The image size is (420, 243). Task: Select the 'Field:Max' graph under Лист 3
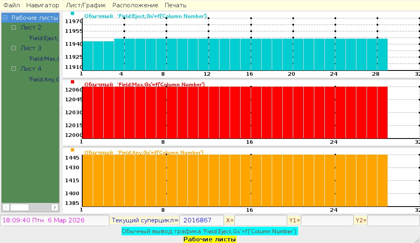(x=44, y=59)
